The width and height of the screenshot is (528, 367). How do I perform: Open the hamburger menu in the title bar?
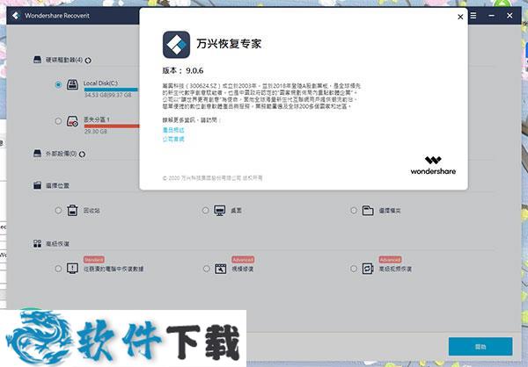coord(473,16)
